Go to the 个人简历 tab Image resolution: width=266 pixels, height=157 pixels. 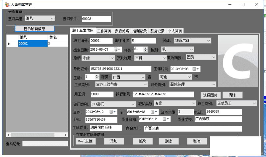tap(175, 31)
